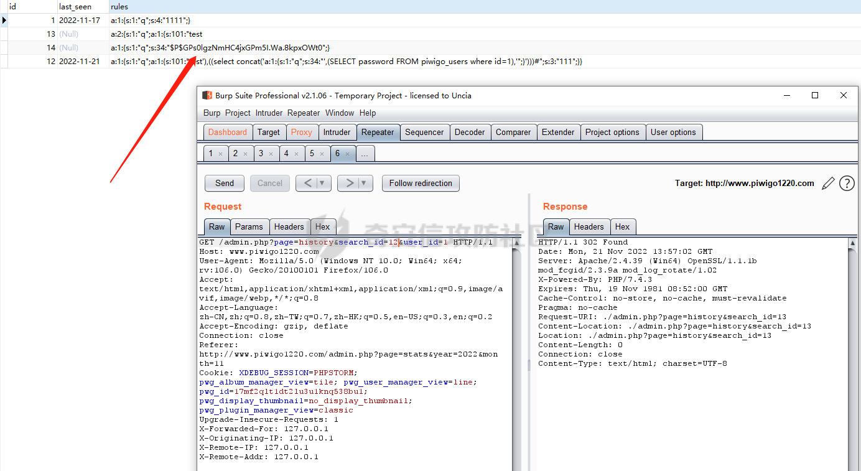861x471 pixels.
Task: Open the Burp menu
Action: point(212,113)
